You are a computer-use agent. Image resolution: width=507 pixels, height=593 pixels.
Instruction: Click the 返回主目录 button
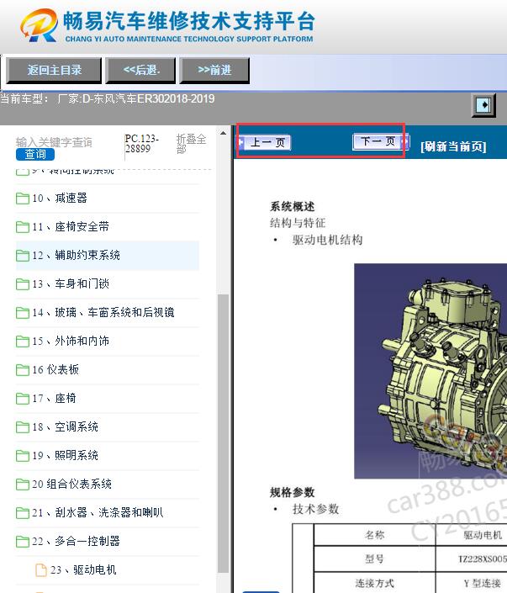tap(54, 71)
